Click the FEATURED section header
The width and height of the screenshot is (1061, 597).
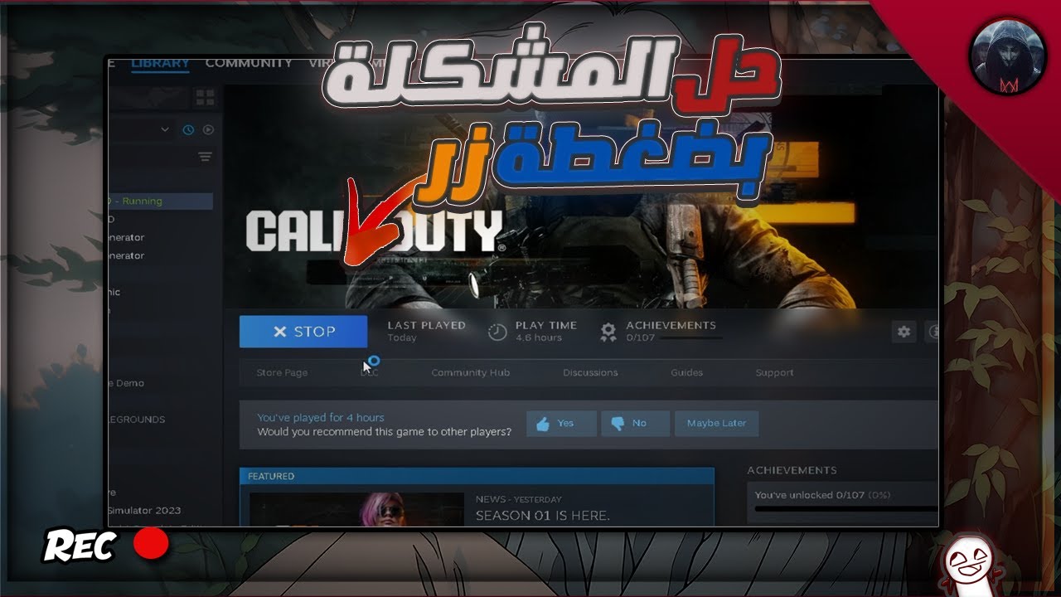(477, 476)
